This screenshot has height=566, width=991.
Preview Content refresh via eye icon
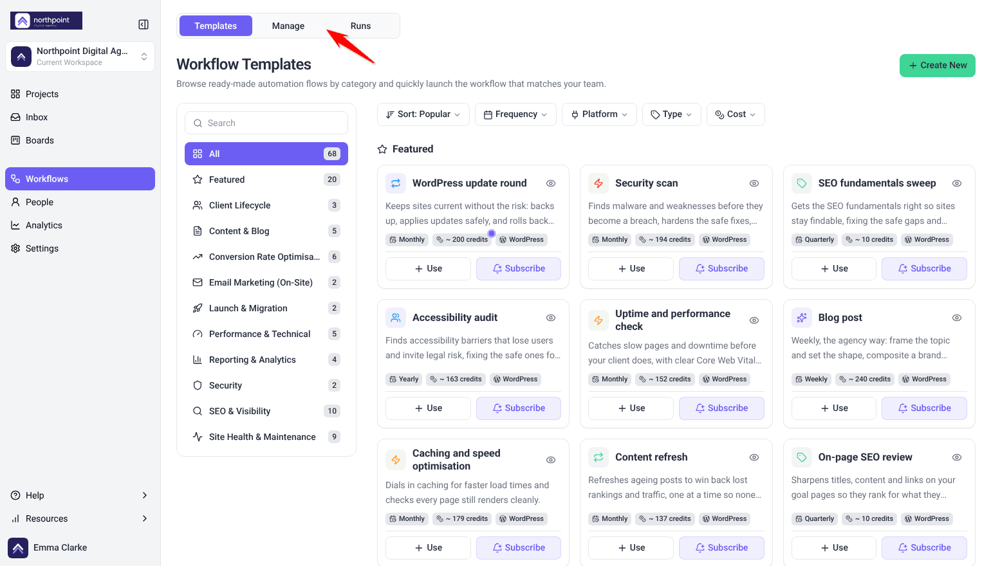(x=754, y=457)
